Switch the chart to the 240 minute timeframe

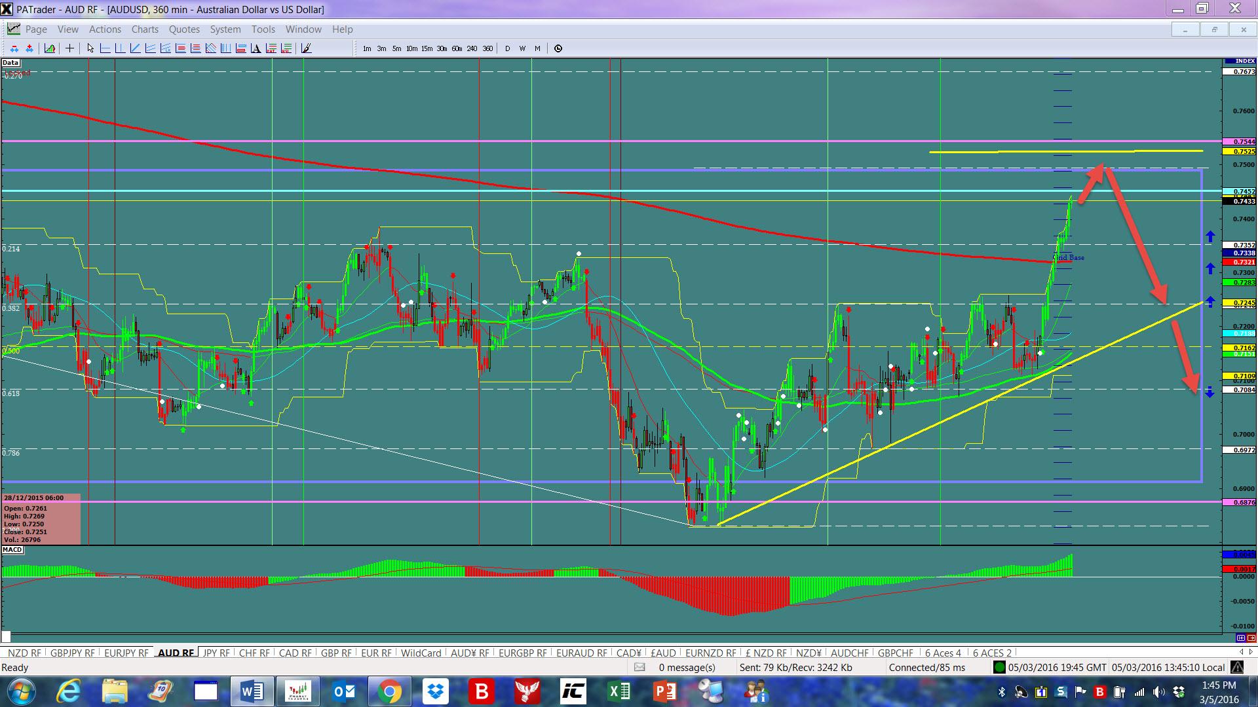coord(472,48)
